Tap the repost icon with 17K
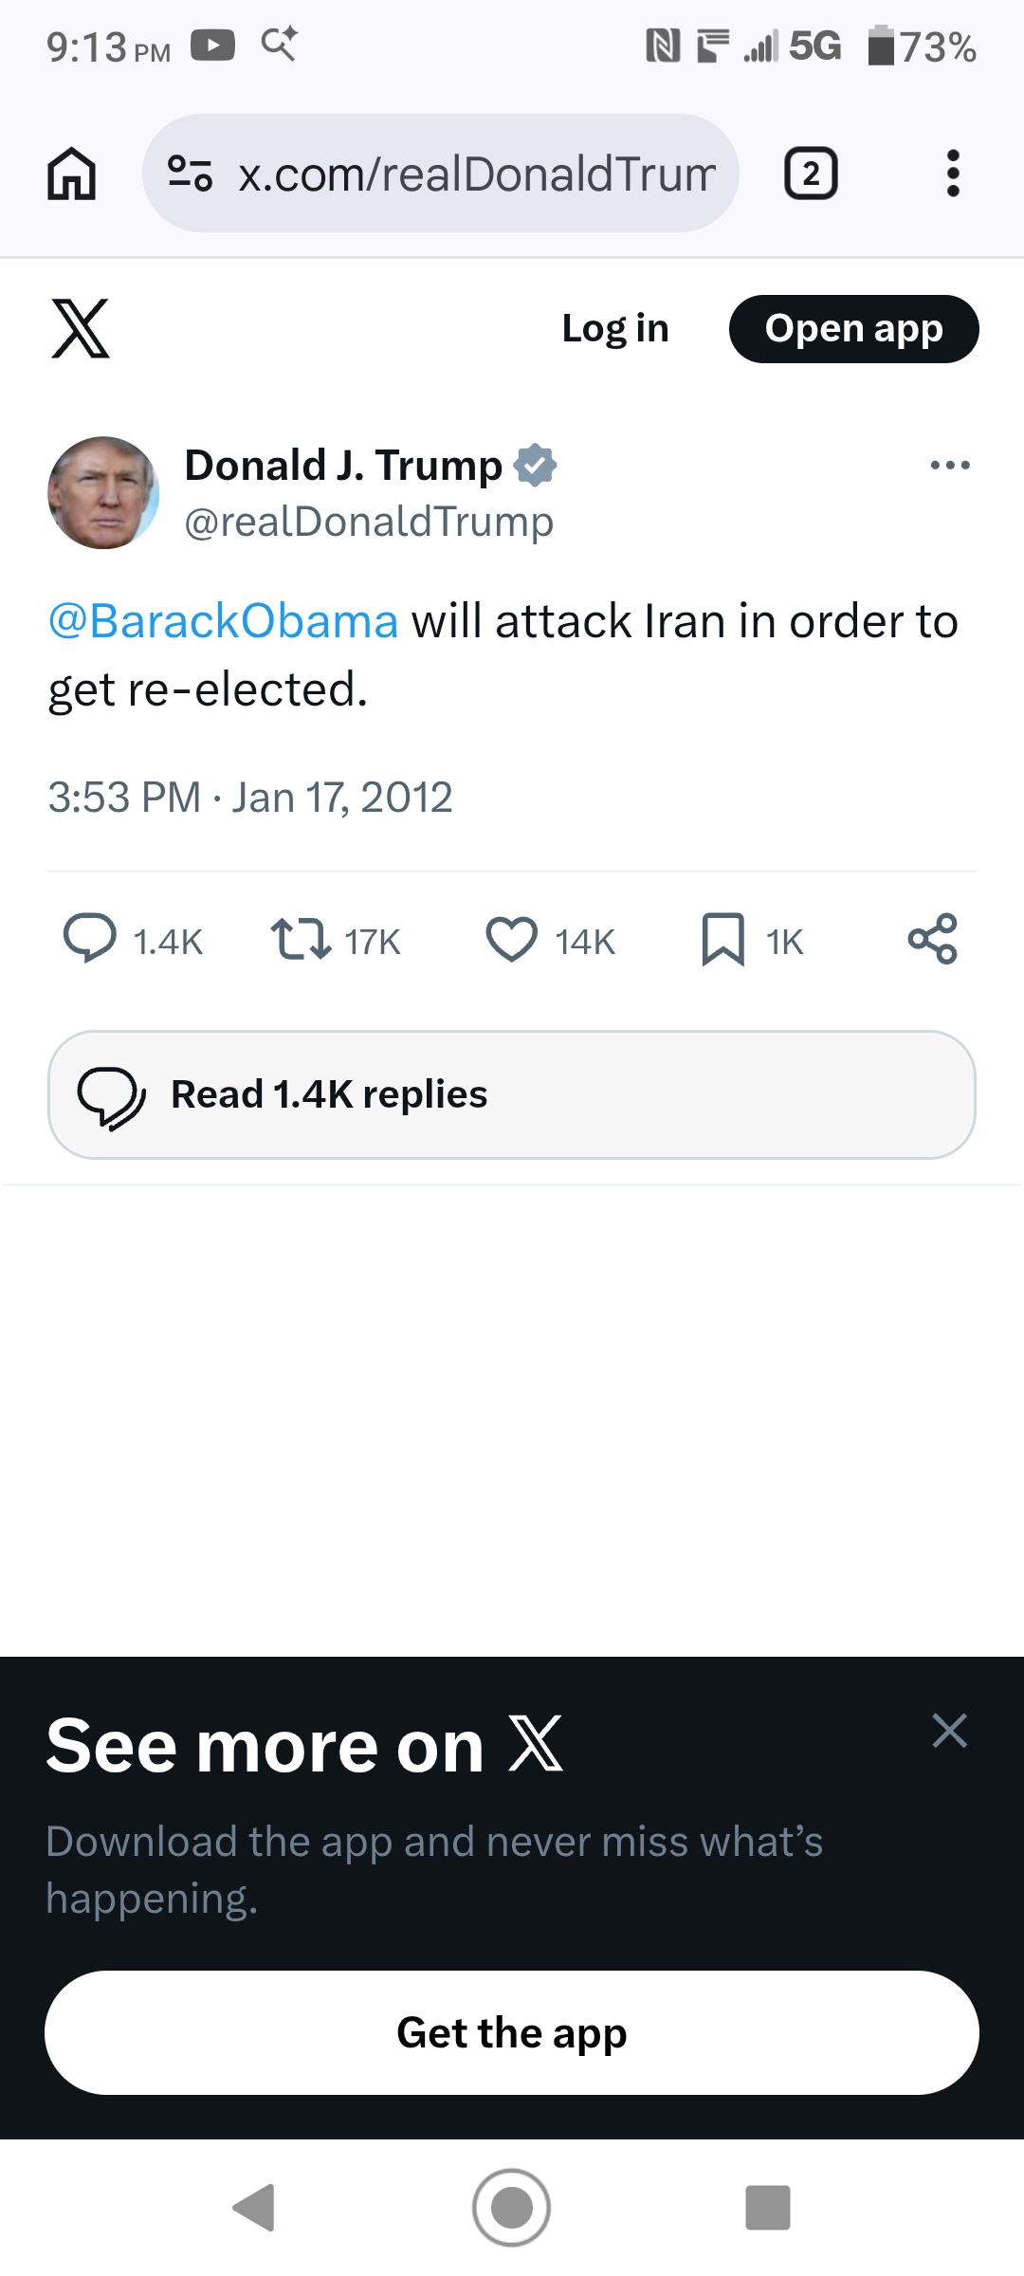This screenshot has height=2276, width=1024. (301, 939)
